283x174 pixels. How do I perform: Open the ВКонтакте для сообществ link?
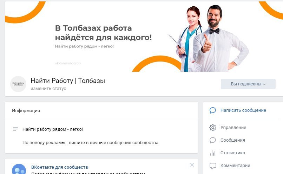pos(60,167)
